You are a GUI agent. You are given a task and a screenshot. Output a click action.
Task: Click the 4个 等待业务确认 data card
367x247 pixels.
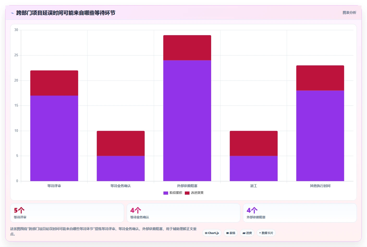coord(183,213)
